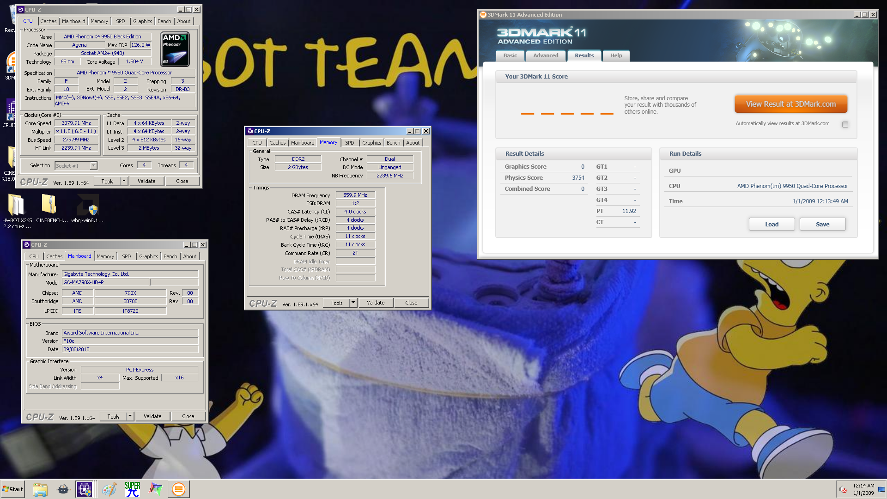This screenshot has height=499, width=887.
Task: Click the Core Speed 3079.91 MHz field
Action: (76, 123)
